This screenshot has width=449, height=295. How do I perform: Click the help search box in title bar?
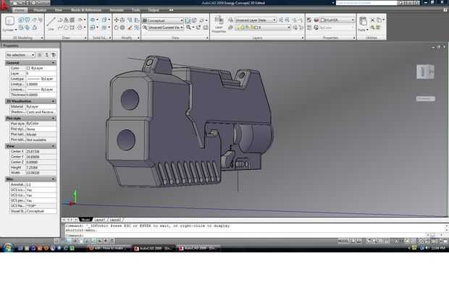click(x=366, y=3)
